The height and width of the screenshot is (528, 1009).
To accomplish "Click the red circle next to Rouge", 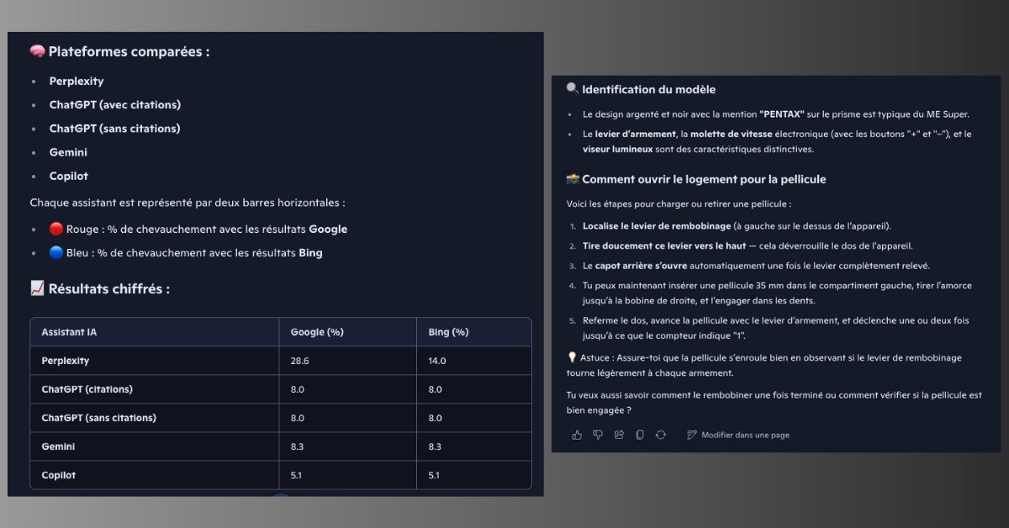I will tap(55, 229).
